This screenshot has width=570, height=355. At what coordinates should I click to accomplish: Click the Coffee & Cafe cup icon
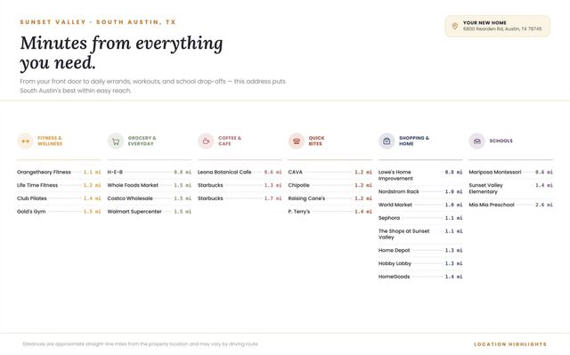pyautogui.click(x=206, y=141)
